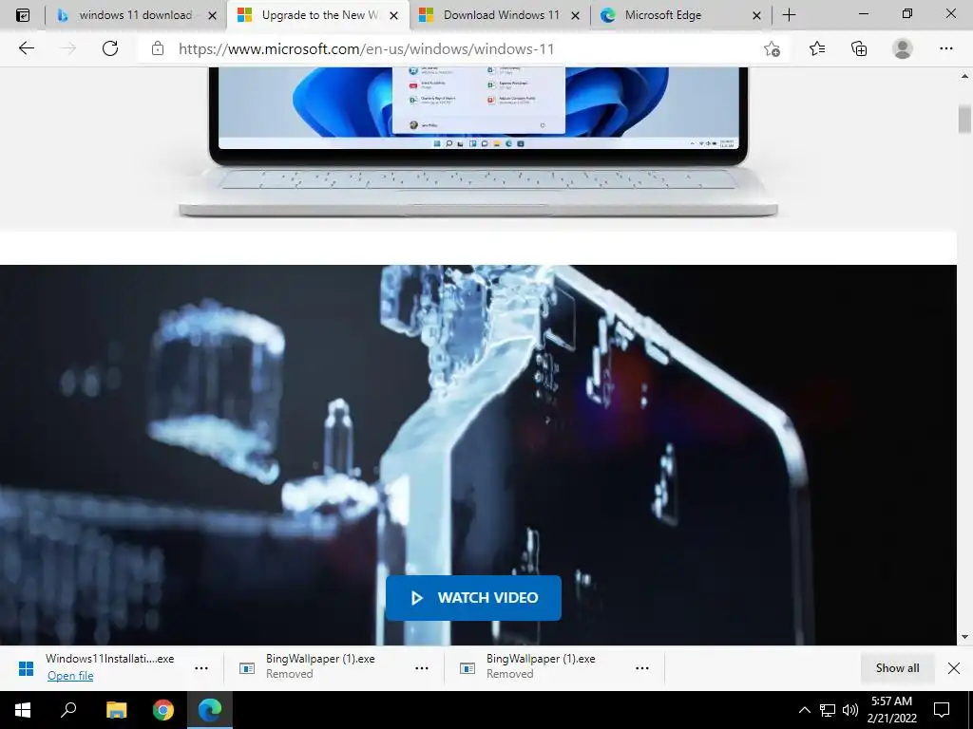Open Edge Settings and more menu
This screenshot has width=973, height=729.
point(945,48)
